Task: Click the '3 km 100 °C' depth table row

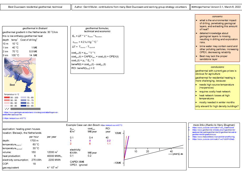Action: pyautogui.click(x=20, y=55)
